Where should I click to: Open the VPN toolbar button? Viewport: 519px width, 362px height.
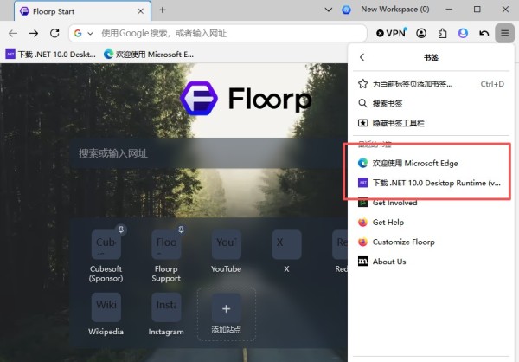tap(392, 33)
